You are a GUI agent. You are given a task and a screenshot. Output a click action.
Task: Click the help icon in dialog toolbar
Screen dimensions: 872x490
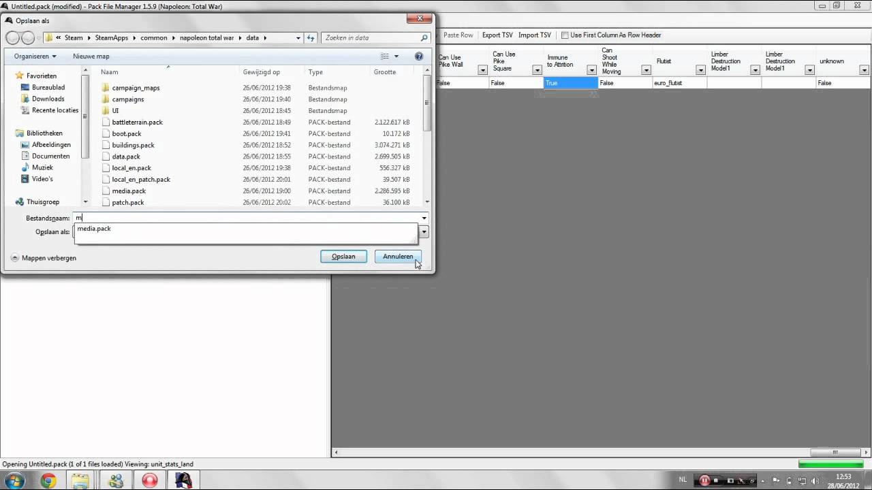419,56
